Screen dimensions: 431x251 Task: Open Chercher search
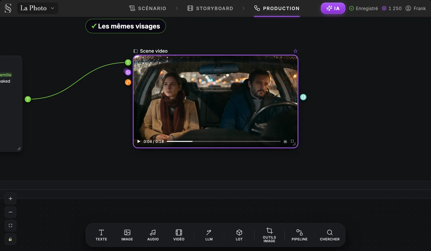330,235
